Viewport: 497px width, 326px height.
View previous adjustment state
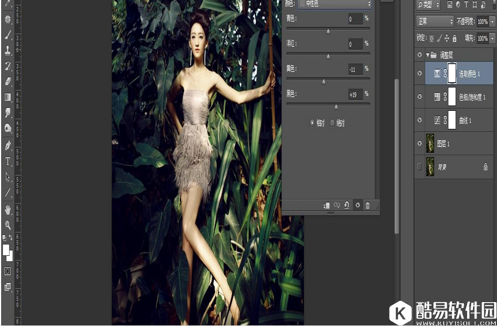(x=336, y=206)
